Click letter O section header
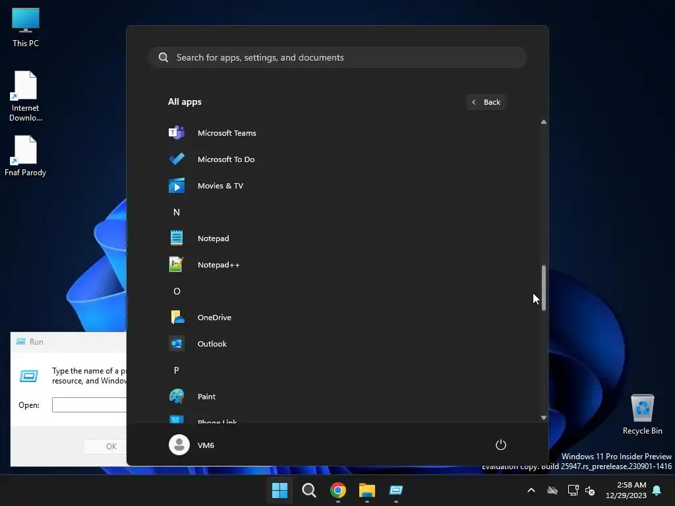 coord(177,291)
